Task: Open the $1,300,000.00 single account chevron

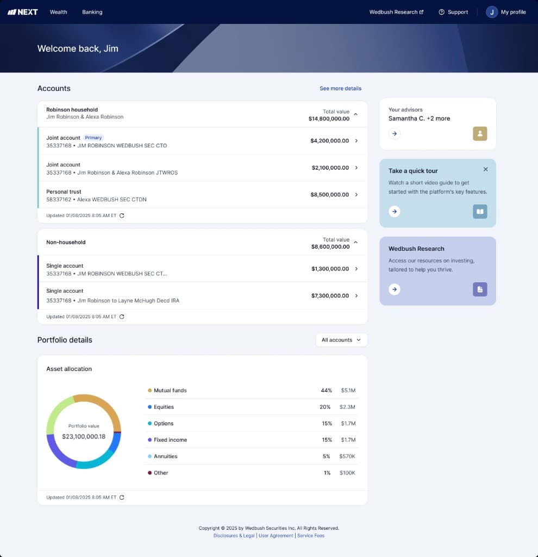Action: tap(356, 269)
